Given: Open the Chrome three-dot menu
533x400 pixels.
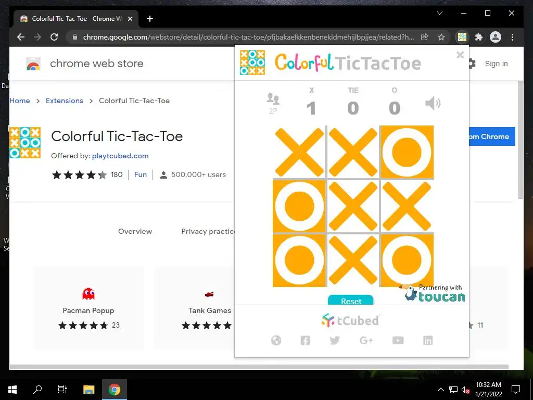Looking at the screenshot, I should 512,37.
